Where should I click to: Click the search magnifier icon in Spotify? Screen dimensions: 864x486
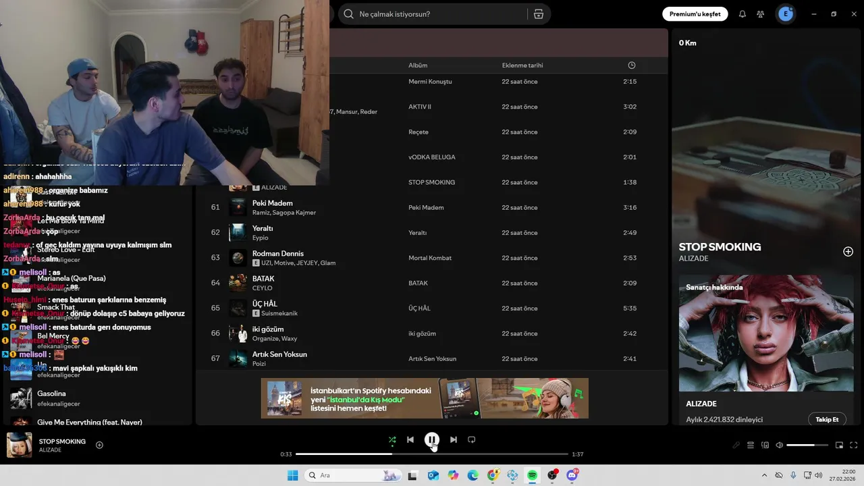pyautogui.click(x=348, y=14)
